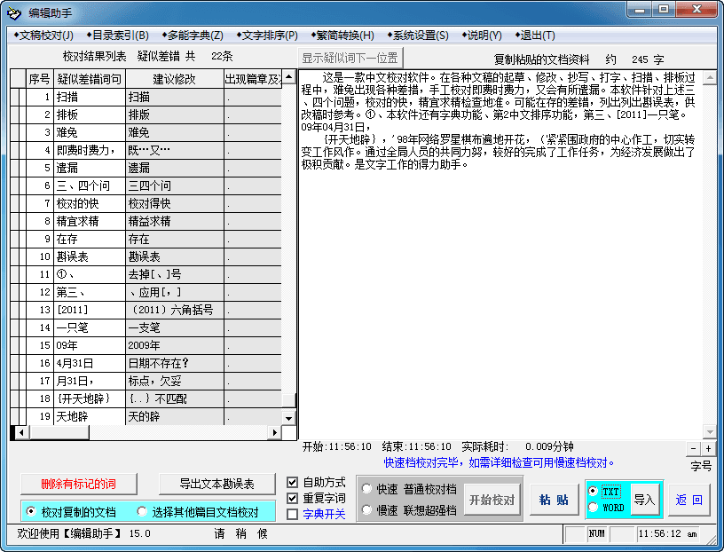Open the 多能字典(Z) menu
This screenshot has width=724, height=552.
tap(193, 35)
